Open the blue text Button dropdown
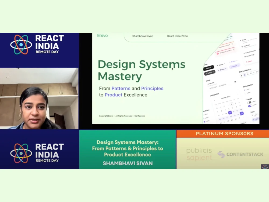This screenshot has height=202, width=269. 233,61
